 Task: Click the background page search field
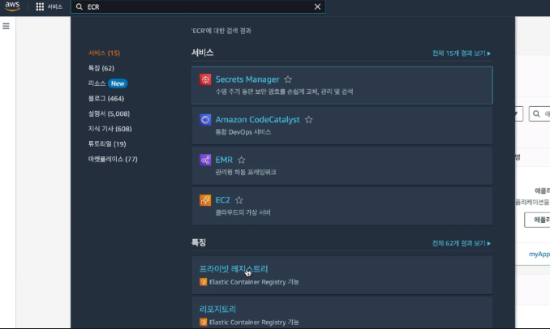[539, 114]
